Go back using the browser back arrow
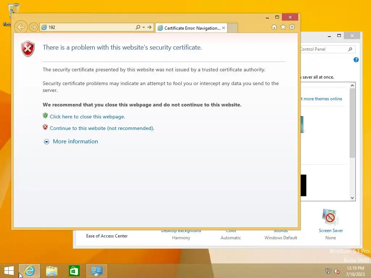This screenshot has width=371, height=278. [21, 27]
